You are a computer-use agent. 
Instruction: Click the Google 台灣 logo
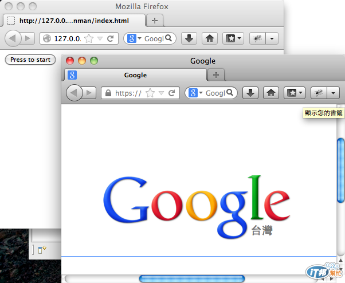click(197, 206)
